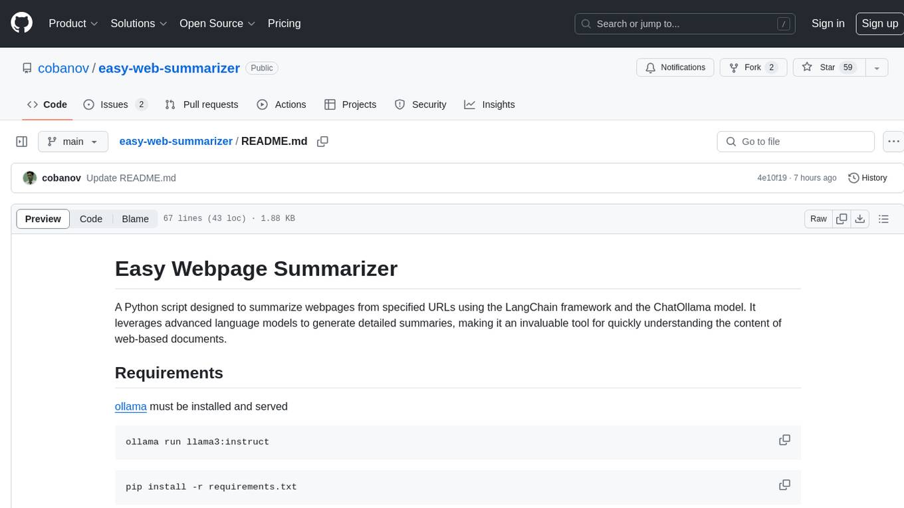
Task: Open the Pricing page
Action: click(x=284, y=23)
